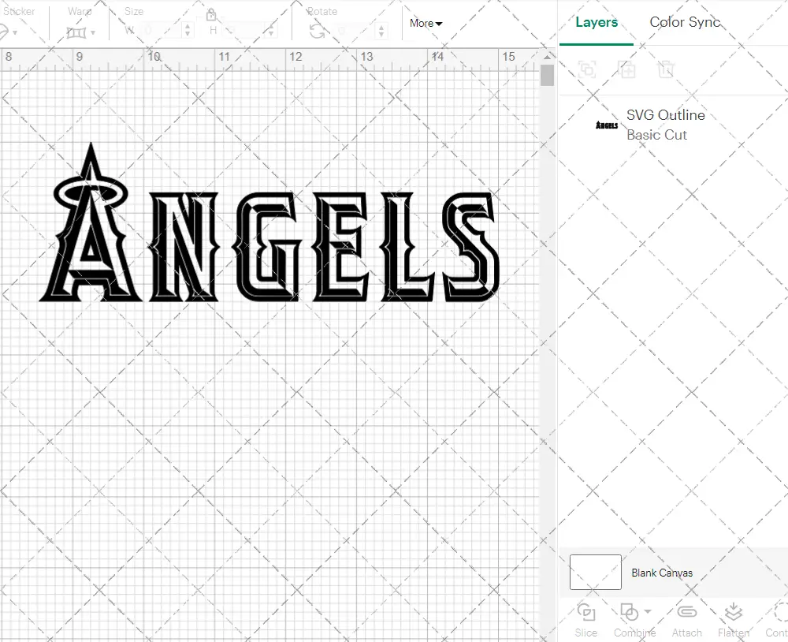Expand the Combine dropdown arrow
Viewport: 788px width, 642px height.
click(648, 611)
